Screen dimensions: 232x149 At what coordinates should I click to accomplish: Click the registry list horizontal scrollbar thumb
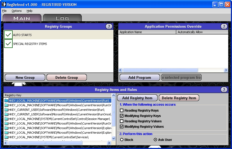[x=45, y=143]
